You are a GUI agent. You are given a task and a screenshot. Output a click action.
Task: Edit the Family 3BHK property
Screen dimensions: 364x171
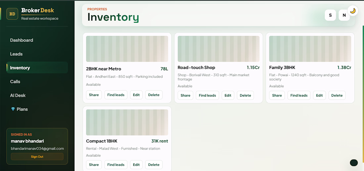pos(319,95)
